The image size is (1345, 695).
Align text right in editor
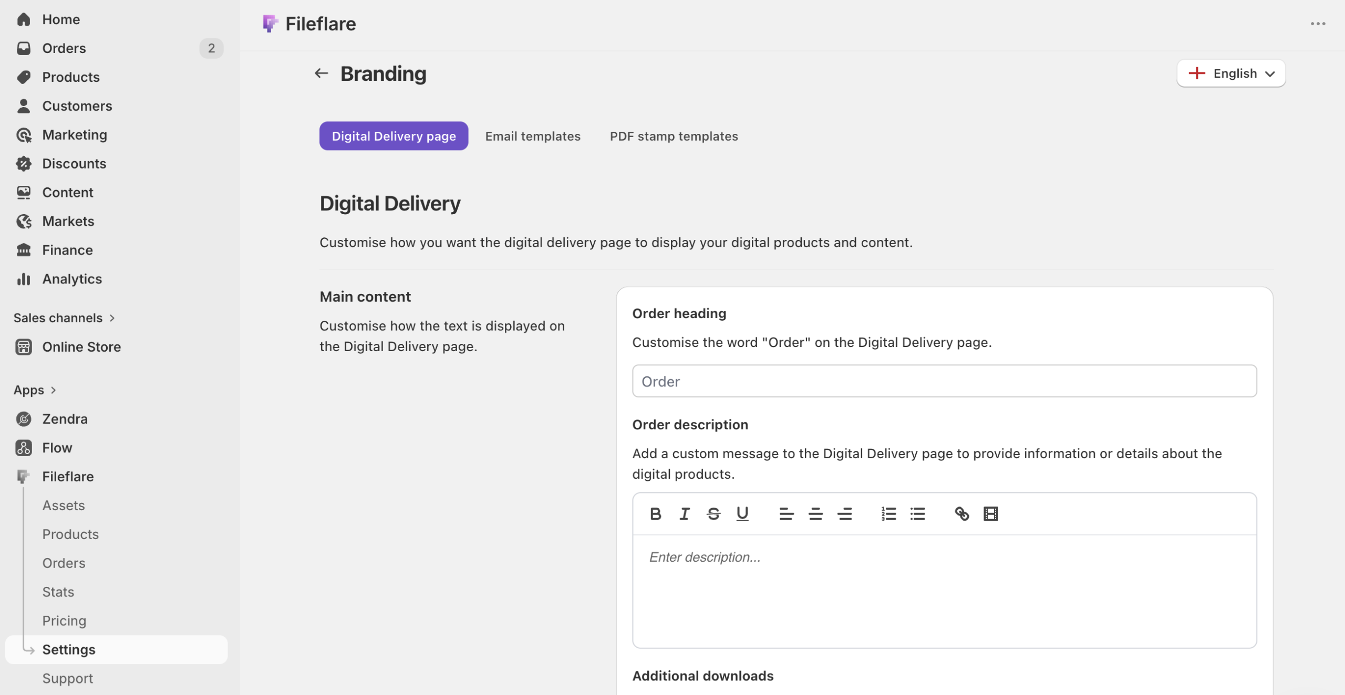844,514
